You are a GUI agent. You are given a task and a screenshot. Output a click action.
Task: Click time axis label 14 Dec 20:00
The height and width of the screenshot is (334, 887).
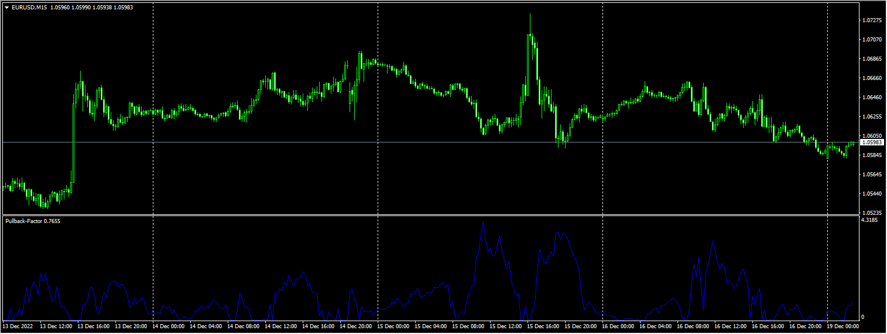click(x=357, y=326)
